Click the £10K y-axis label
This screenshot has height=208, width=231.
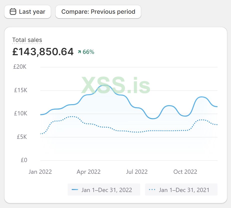(x=20, y=114)
